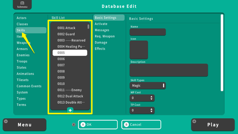Add new skill with plus icon
This screenshot has height=134, width=238.
[70, 110]
